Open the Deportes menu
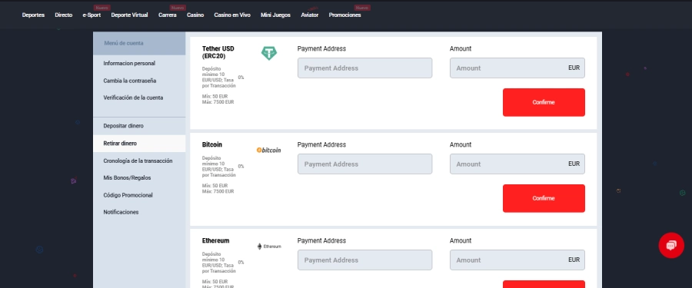Viewport: 692px width, 288px height. coord(33,15)
